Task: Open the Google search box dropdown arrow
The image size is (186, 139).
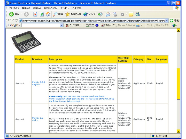Action: pyautogui.click(x=61, y=25)
